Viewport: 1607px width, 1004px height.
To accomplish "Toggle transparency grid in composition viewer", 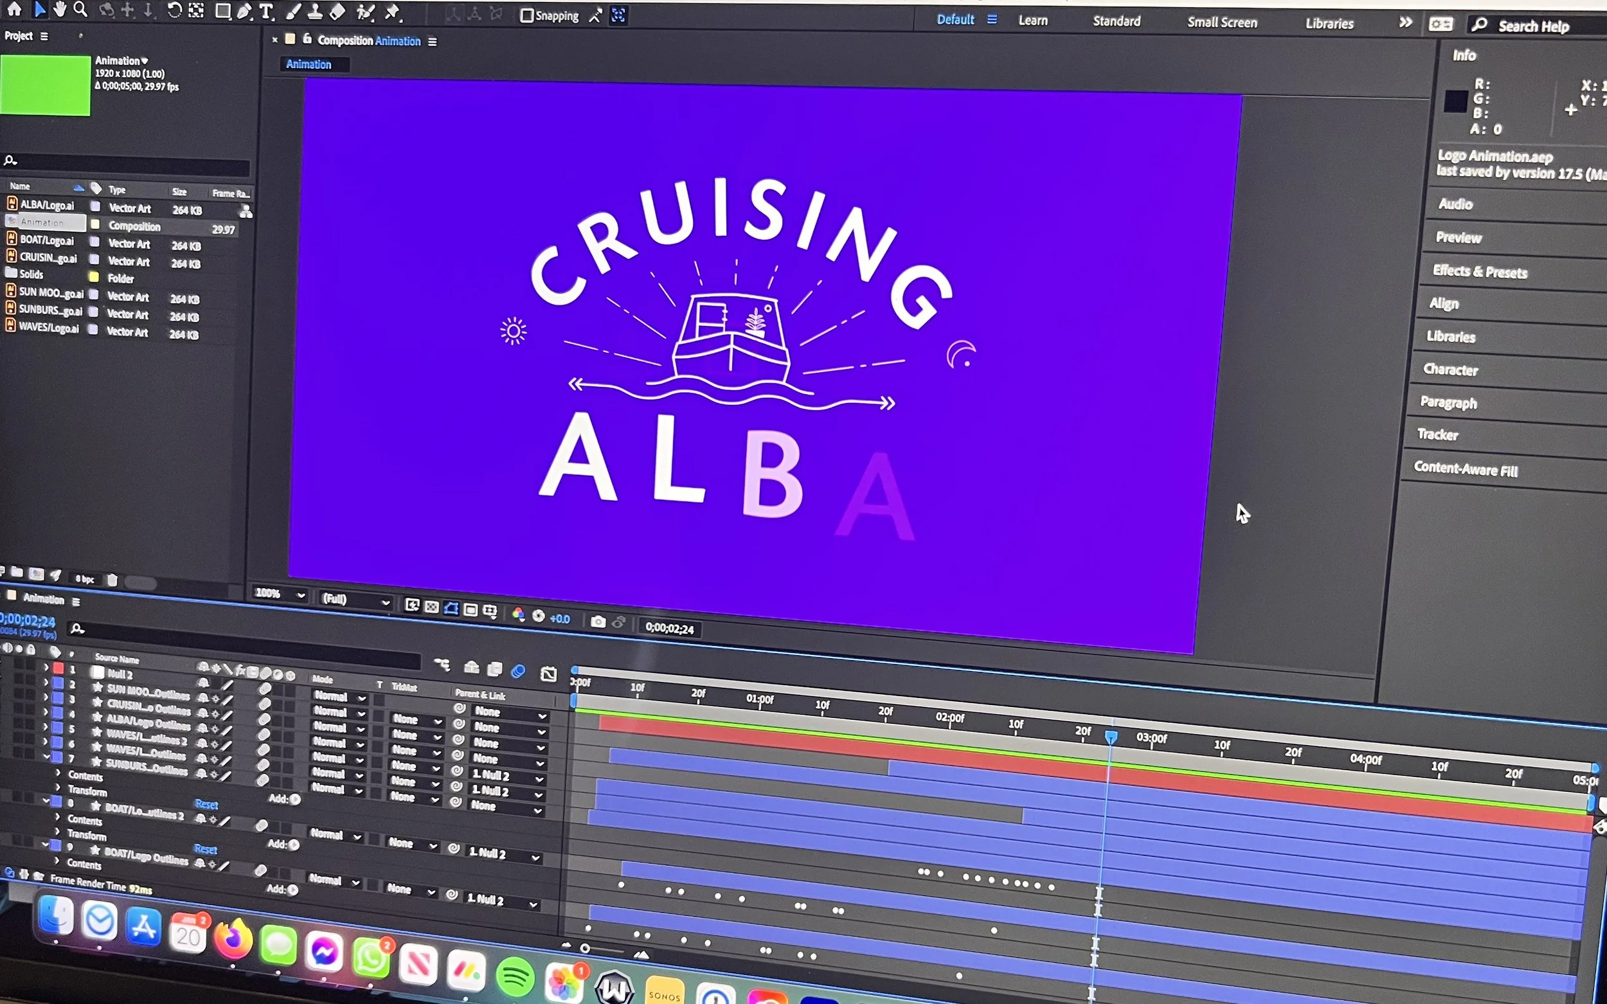I will (431, 607).
